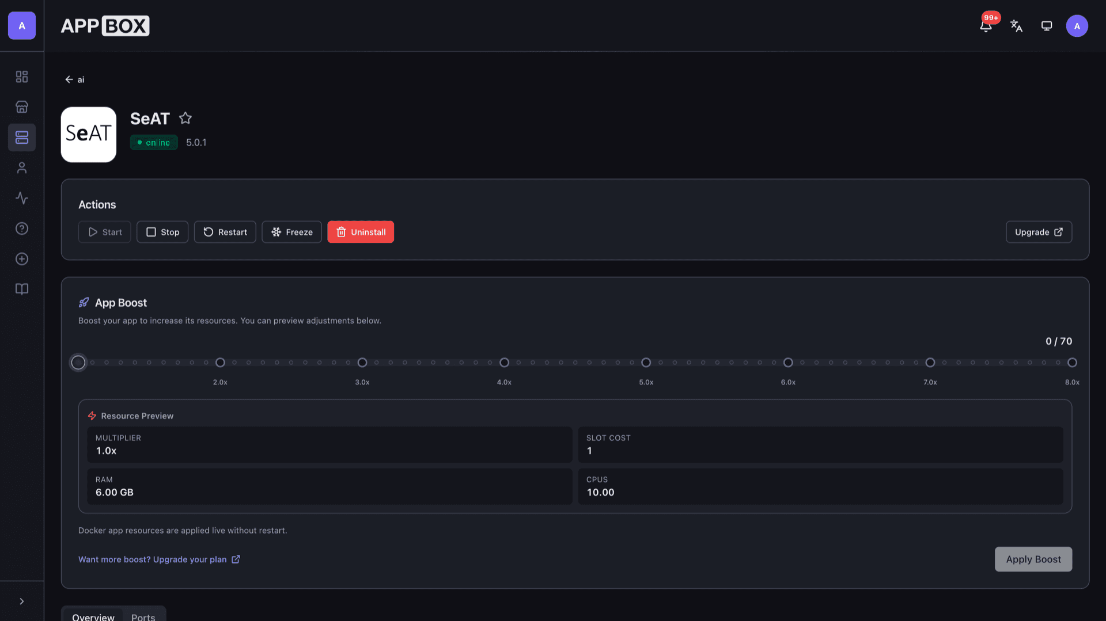Favorite SeAT with the star icon
Image resolution: width=1106 pixels, height=621 pixels.
click(185, 118)
